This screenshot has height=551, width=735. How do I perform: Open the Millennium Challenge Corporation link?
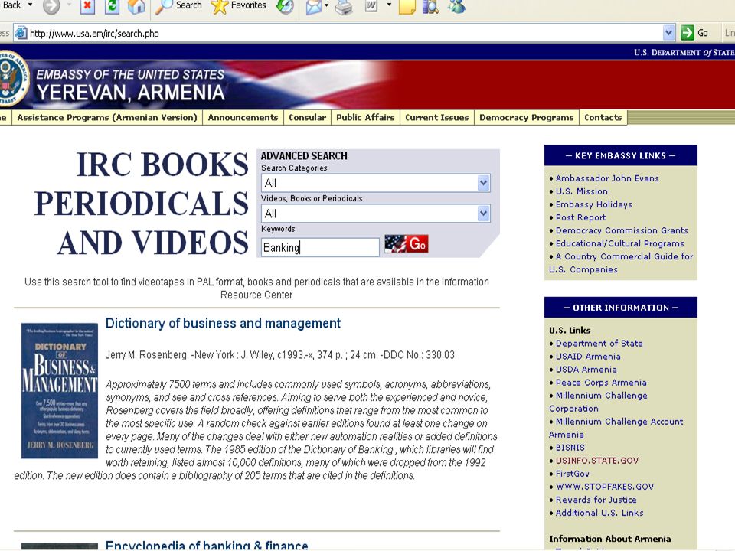[599, 402]
